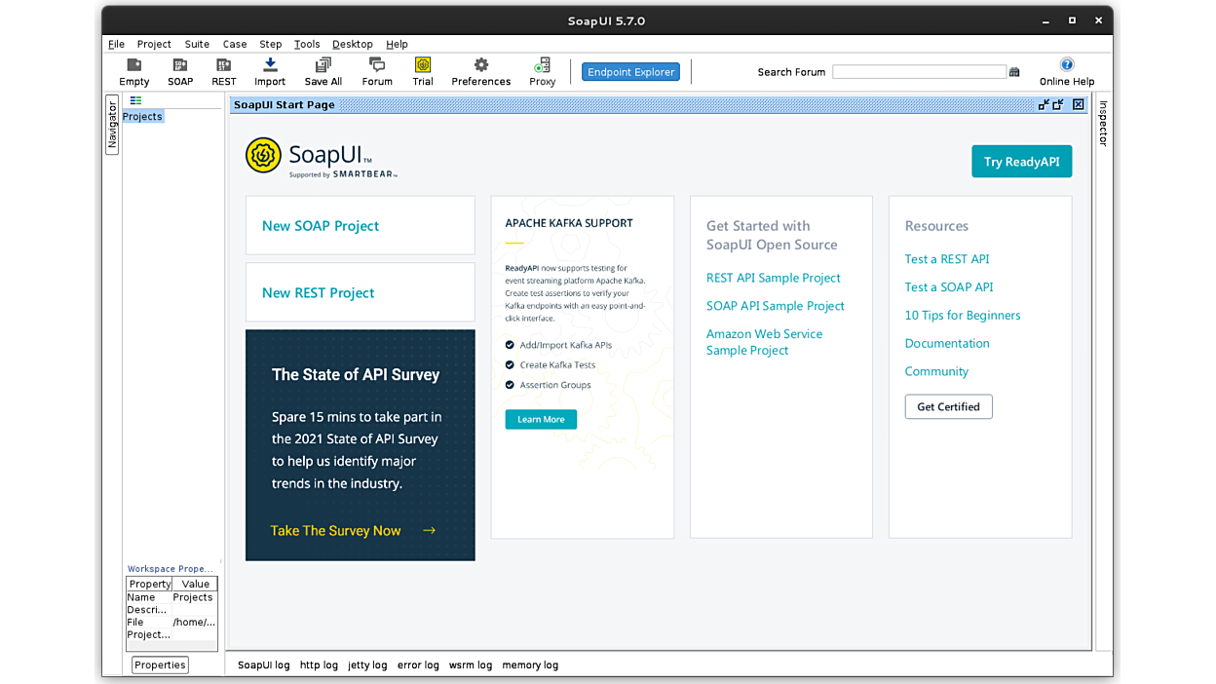
Task: Click the Trial toolbar icon
Action: (422, 71)
